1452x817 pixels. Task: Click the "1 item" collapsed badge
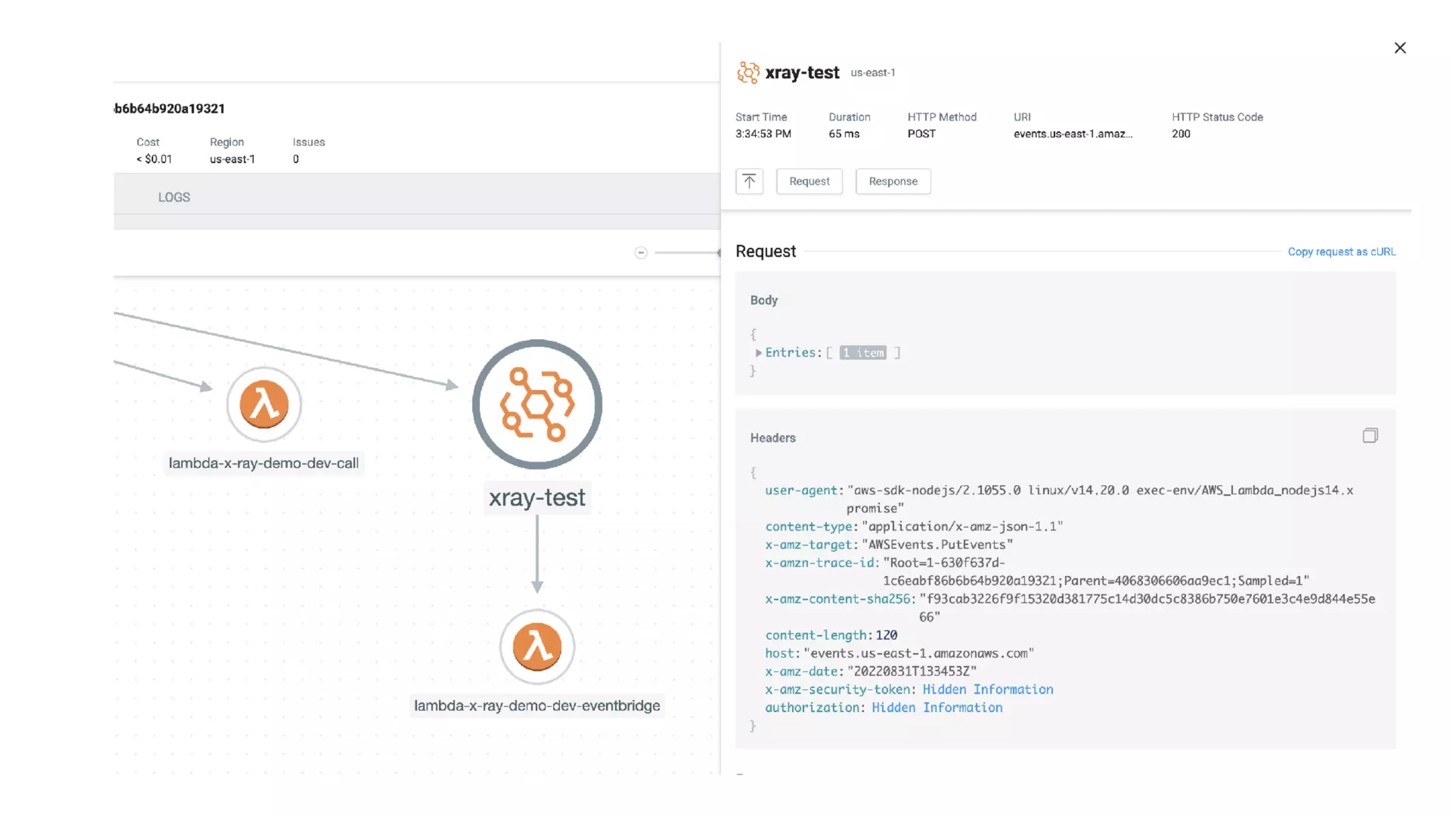pos(863,352)
